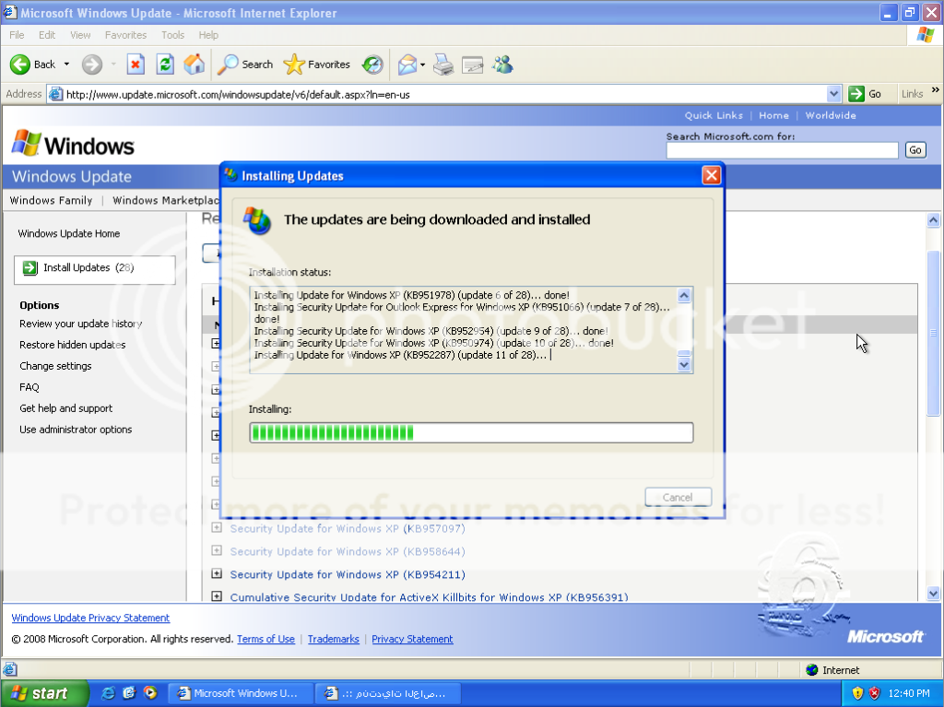The height and width of the screenshot is (707, 944).
Task: Click the Edit page icon in toolbar
Action: tap(473, 65)
